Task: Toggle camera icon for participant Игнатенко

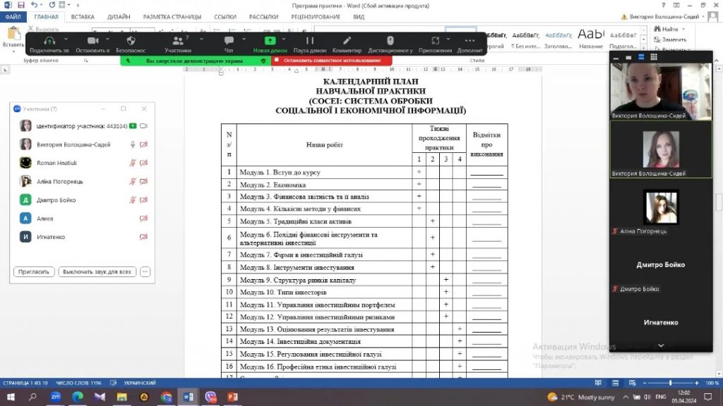Action: [x=143, y=237]
